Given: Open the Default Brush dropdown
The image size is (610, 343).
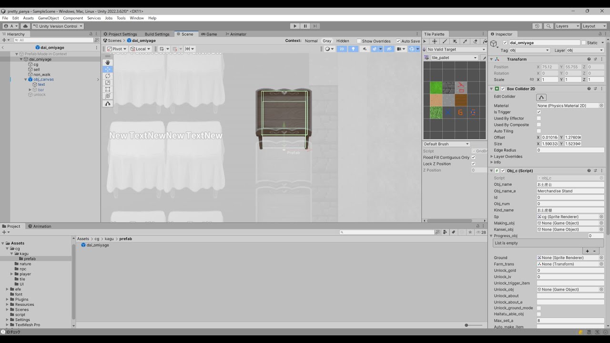Looking at the screenshot, I should (x=447, y=144).
